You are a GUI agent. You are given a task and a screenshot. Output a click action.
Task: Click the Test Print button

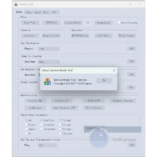(x=30, y=23)
